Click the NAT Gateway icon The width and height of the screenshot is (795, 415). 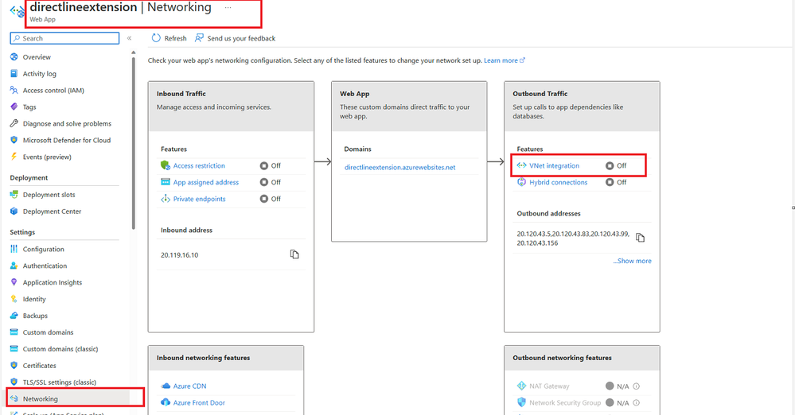(522, 386)
